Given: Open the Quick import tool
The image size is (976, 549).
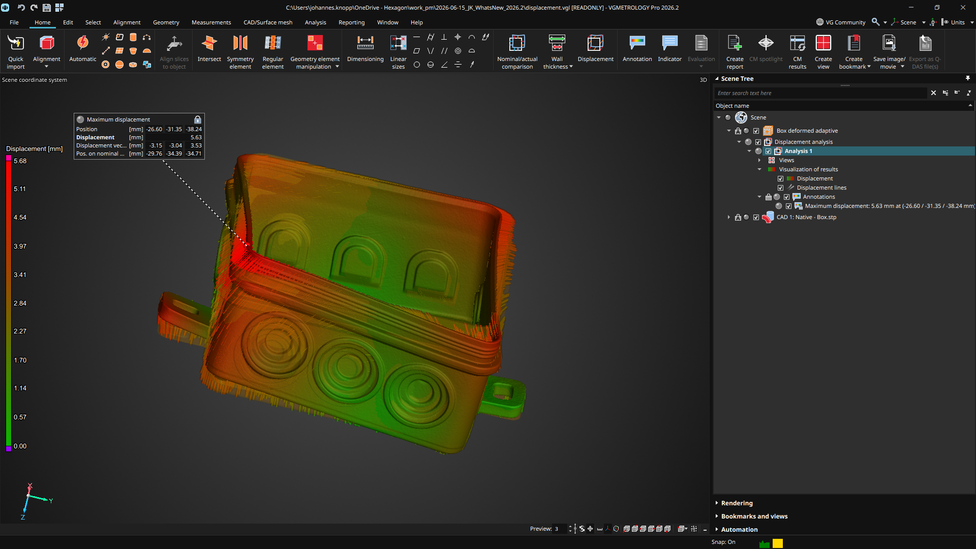Looking at the screenshot, I should (x=16, y=52).
